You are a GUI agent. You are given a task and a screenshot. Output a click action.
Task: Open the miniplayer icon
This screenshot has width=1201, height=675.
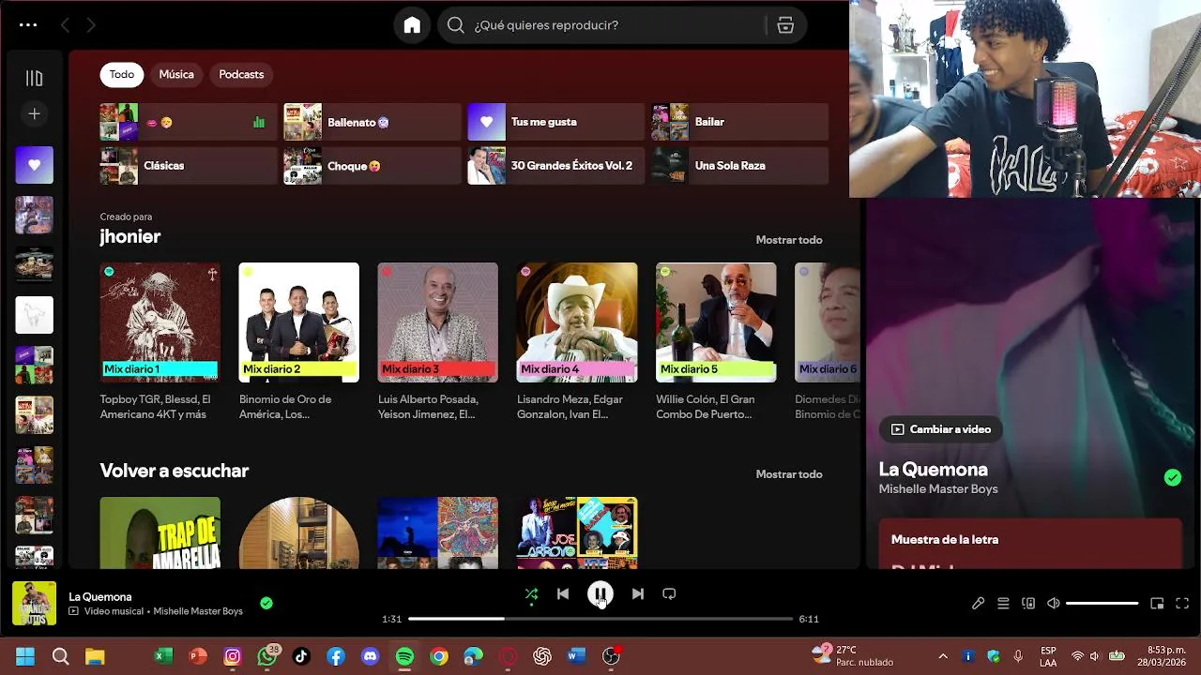1157,604
